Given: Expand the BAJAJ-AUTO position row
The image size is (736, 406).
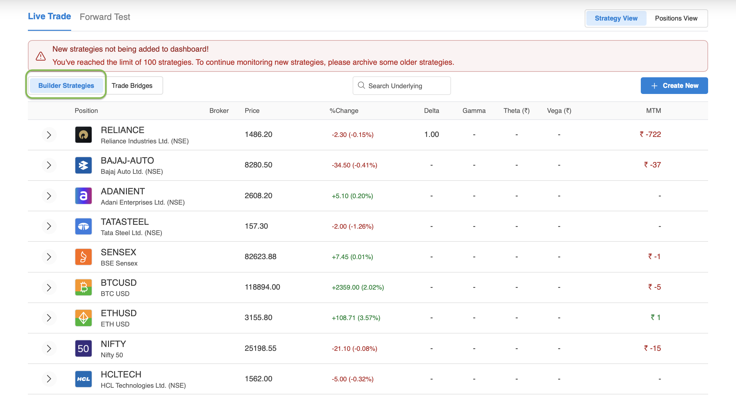Looking at the screenshot, I should [49, 165].
